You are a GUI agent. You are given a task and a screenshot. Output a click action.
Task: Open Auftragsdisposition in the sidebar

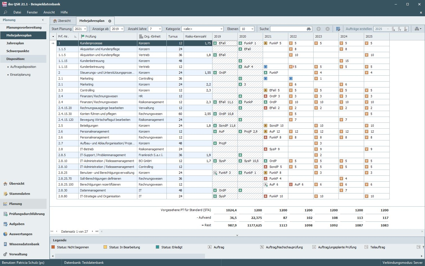(x=23, y=67)
